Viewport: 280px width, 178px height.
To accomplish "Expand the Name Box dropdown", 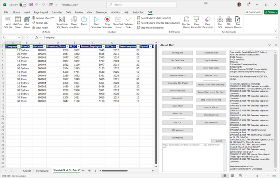I will click(19, 38).
